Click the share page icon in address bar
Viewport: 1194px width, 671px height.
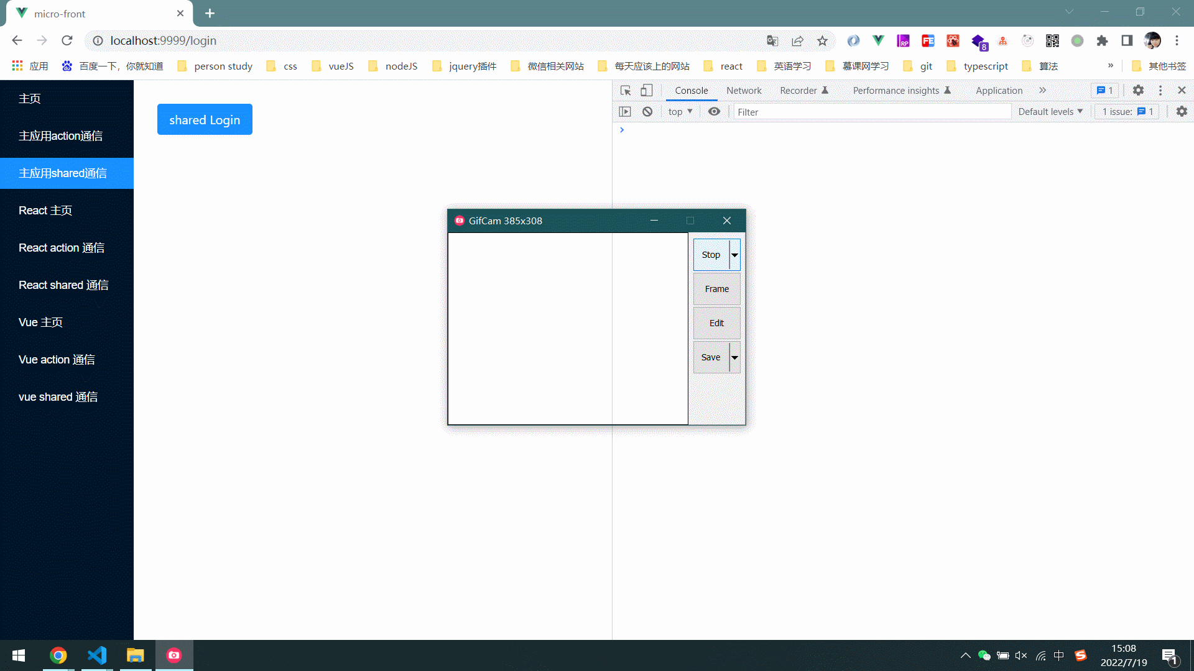pyautogui.click(x=797, y=41)
